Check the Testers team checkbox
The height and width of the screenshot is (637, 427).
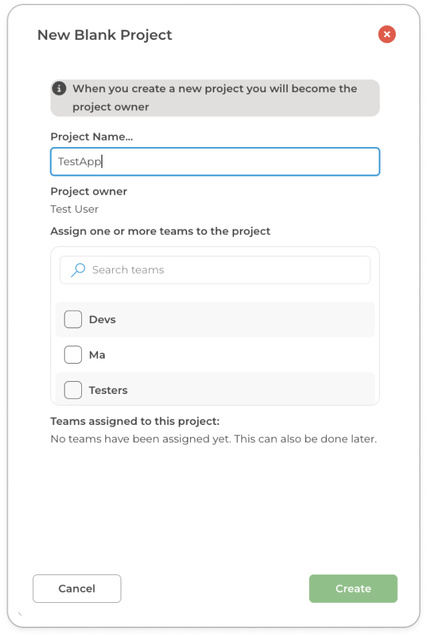74,390
